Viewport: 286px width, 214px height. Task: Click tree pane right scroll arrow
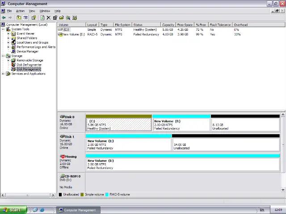point(53,195)
